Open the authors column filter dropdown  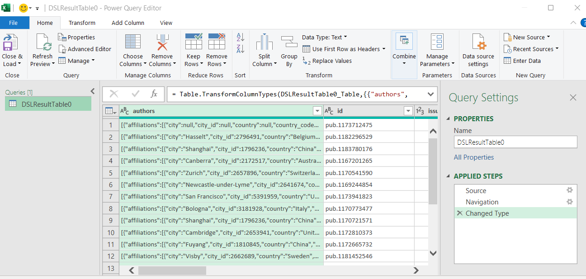tap(317, 111)
